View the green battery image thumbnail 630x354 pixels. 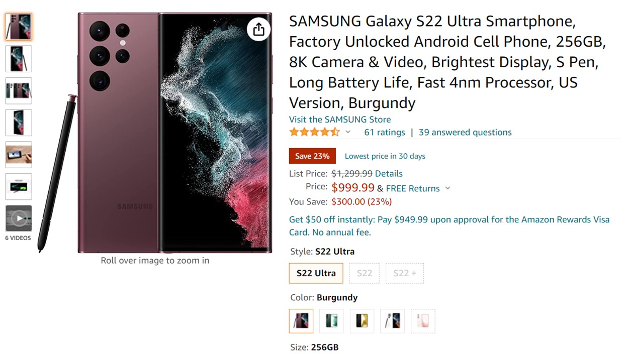[19, 187]
